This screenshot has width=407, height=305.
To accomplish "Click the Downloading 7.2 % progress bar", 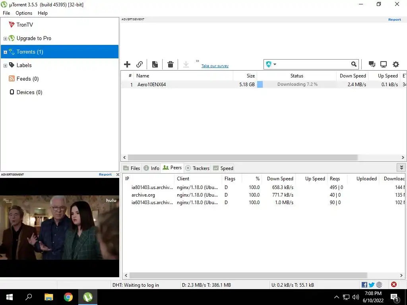I will click(x=297, y=84).
